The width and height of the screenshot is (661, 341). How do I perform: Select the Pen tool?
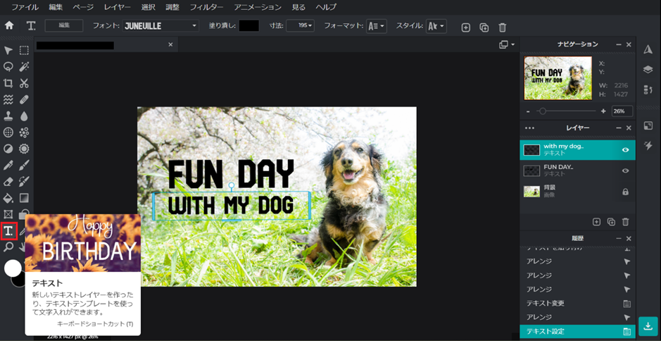click(8, 165)
